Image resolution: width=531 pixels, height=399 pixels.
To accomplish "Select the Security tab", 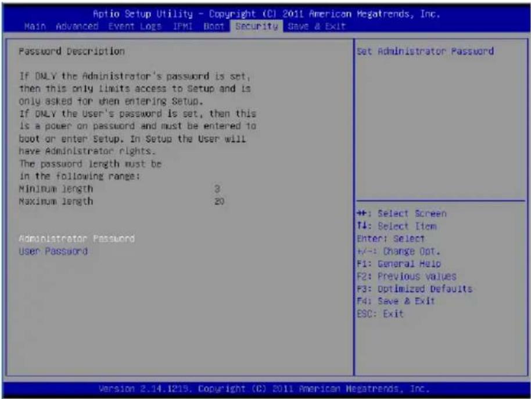I will tap(256, 26).
